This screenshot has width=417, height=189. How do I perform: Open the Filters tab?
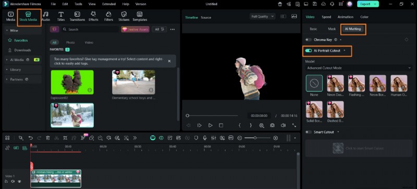108,17
